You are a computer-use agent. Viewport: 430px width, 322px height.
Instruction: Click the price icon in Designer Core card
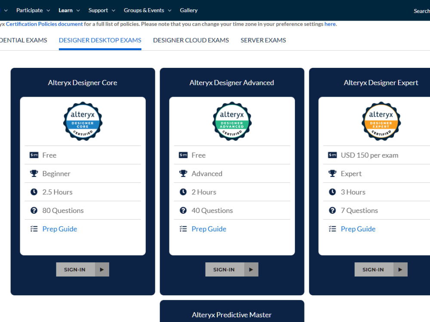[x=34, y=155]
